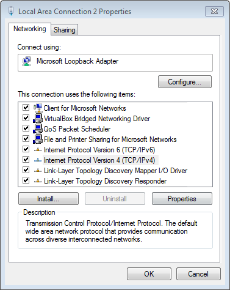Select the VirtualBox Bridged Networking Driver icon

tap(38, 118)
